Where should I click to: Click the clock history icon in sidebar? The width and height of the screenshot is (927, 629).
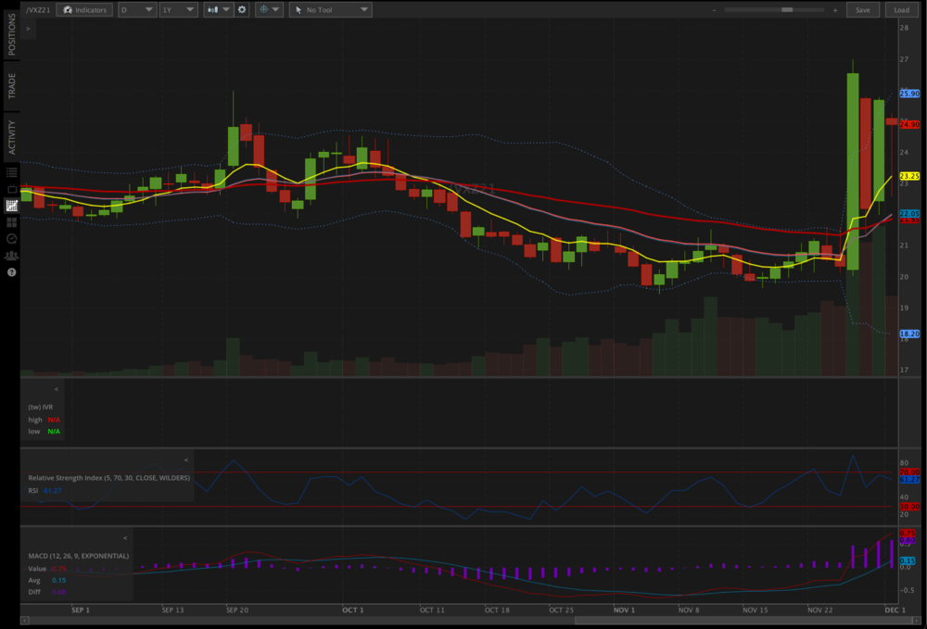tap(12, 239)
